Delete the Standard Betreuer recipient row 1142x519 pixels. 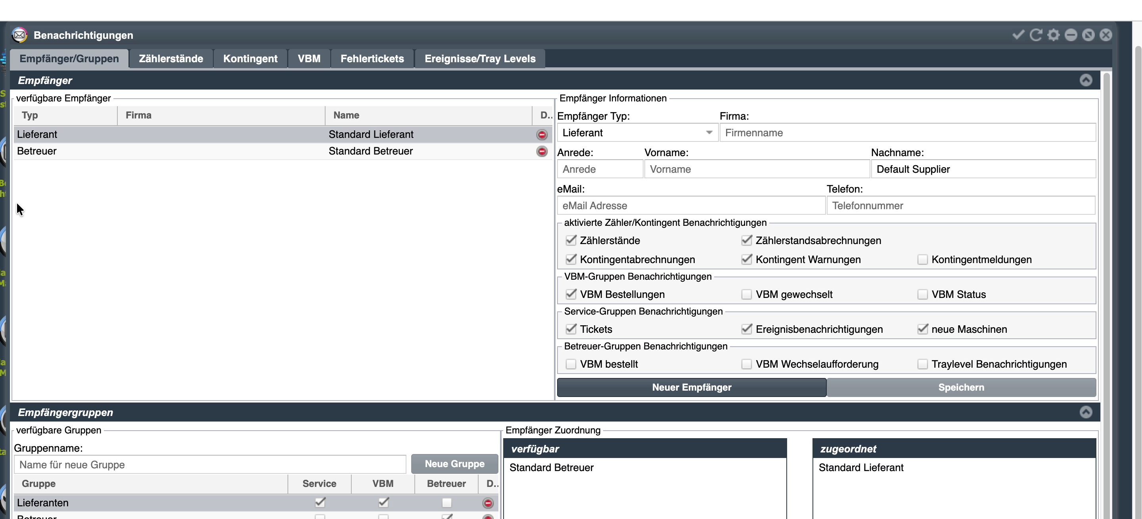[x=542, y=151]
